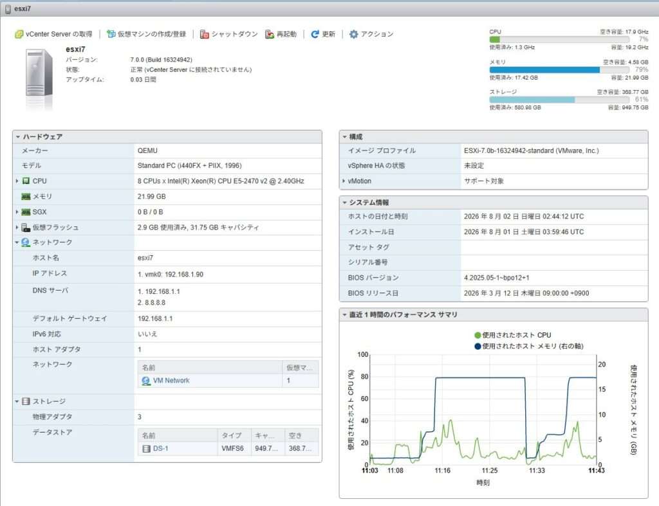659x506 pixels.
Task: Click the VM Network globe icon
Action: 146,381
